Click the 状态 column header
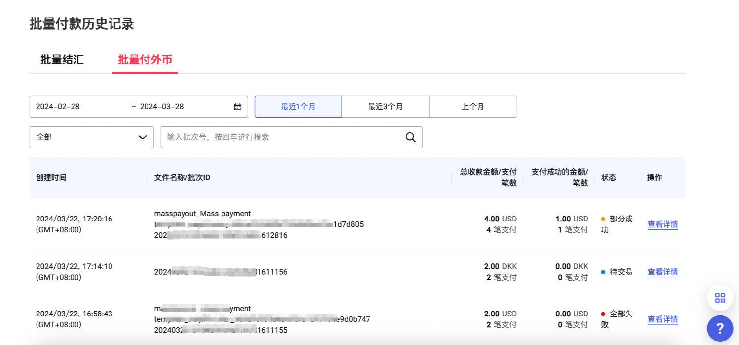 [608, 177]
